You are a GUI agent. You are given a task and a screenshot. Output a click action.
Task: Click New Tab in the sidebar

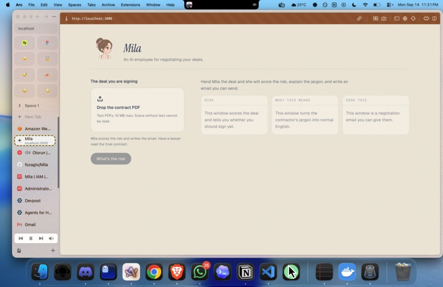pyautogui.click(x=35, y=117)
